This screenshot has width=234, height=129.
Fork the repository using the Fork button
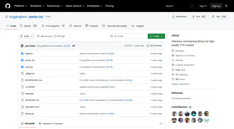[x=199, y=17]
